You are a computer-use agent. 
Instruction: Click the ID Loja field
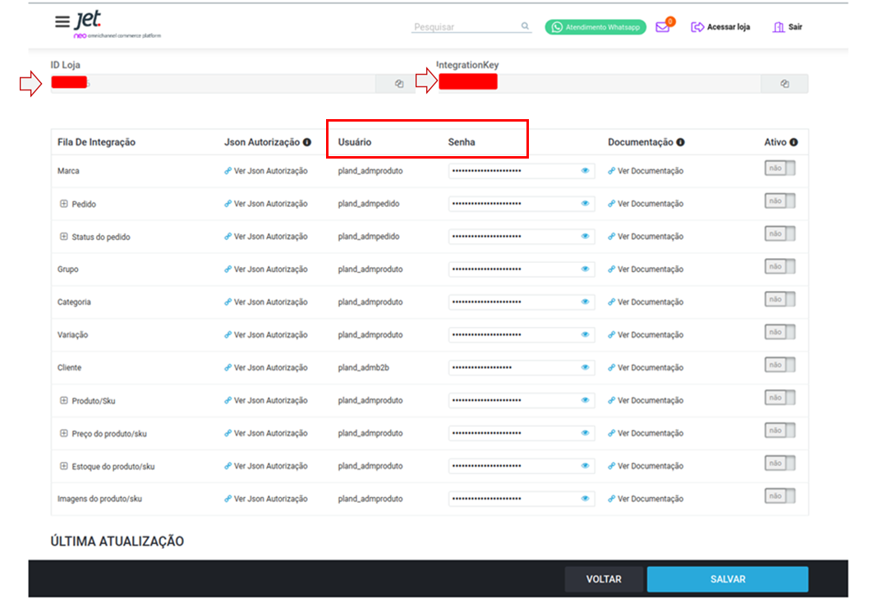pos(214,84)
